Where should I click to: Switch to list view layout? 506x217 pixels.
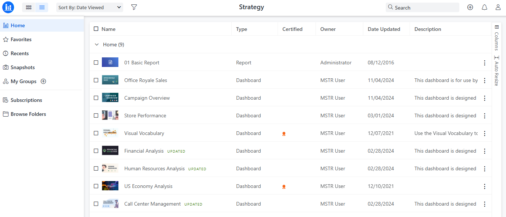tap(42, 7)
